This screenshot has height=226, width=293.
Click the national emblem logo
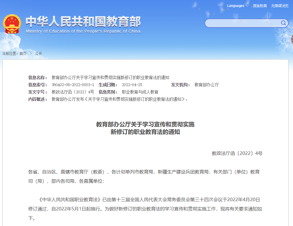(x=12, y=23)
